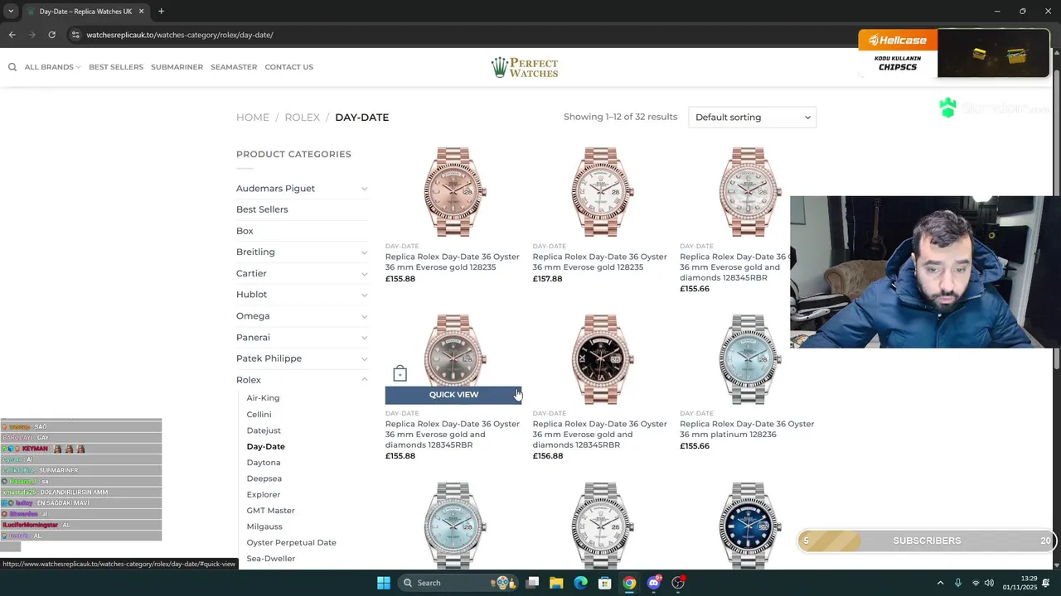1061x596 pixels.
Task: Open Discord from taskbar
Action: (x=654, y=583)
